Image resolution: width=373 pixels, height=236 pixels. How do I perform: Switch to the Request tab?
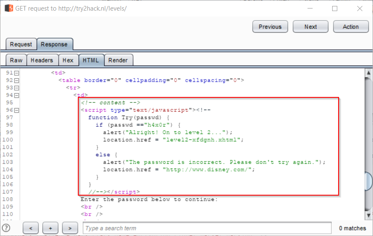coord(21,44)
